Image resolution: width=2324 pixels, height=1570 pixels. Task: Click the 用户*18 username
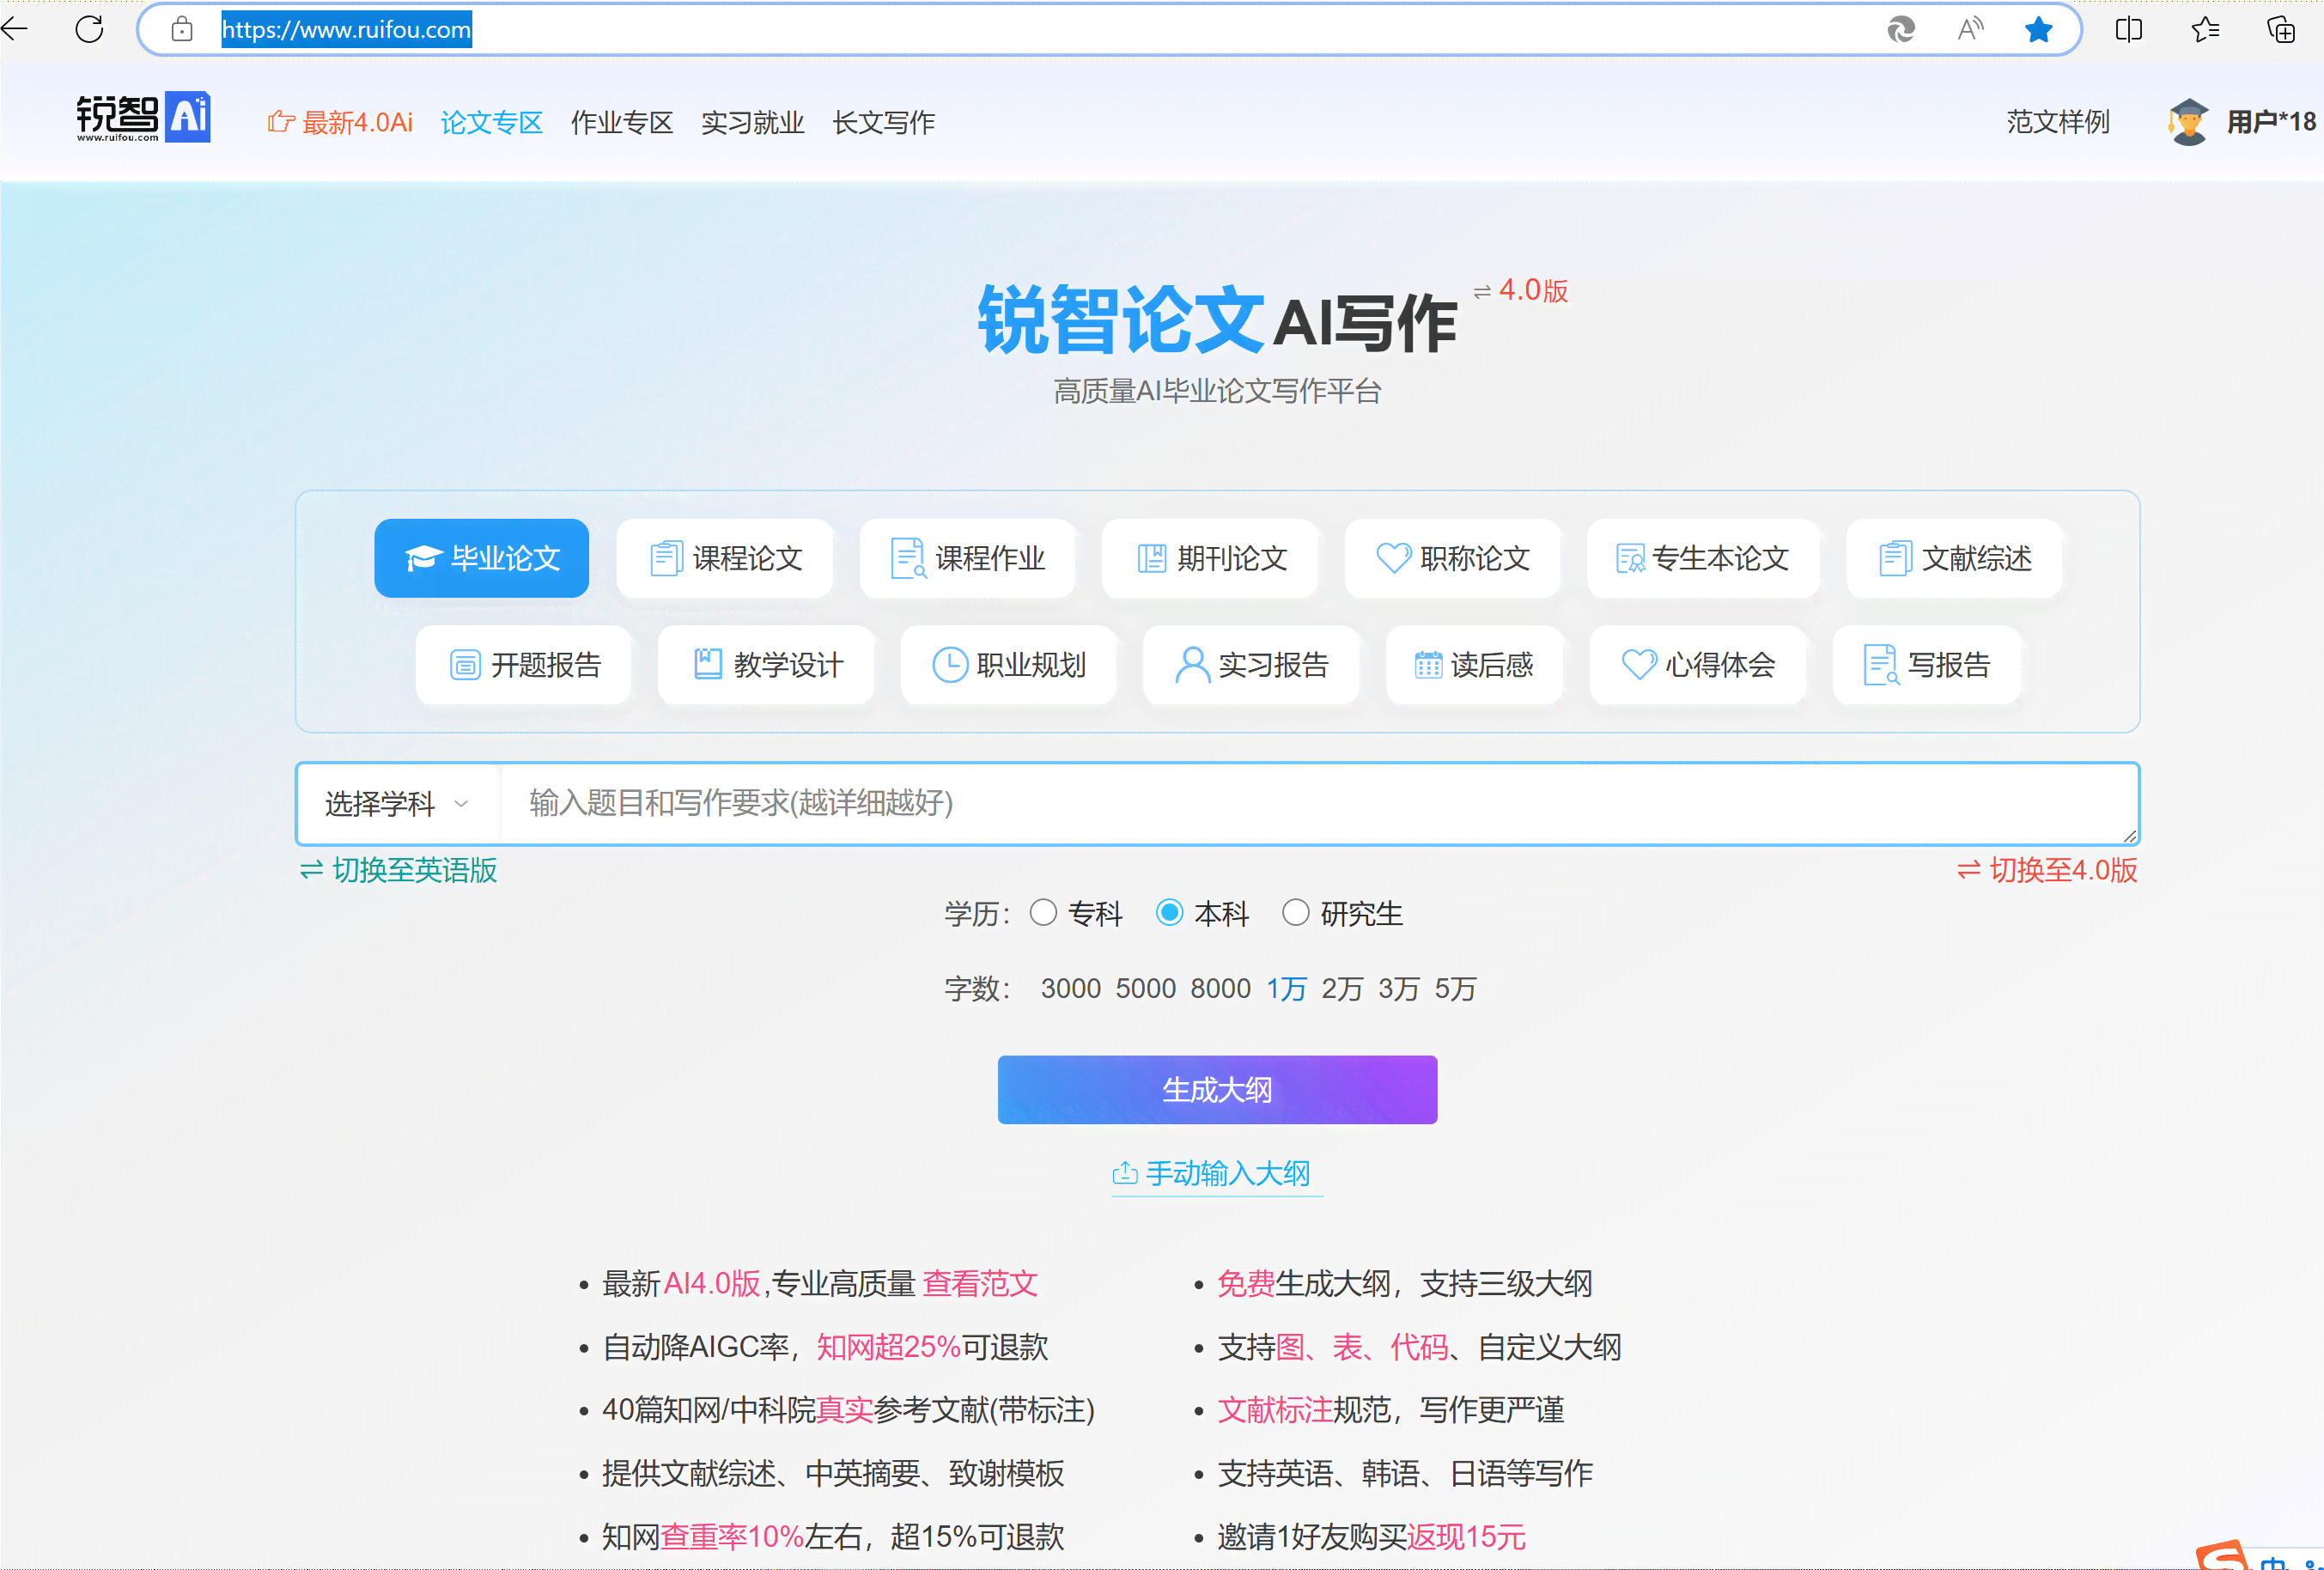click(x=2271, y=122)
